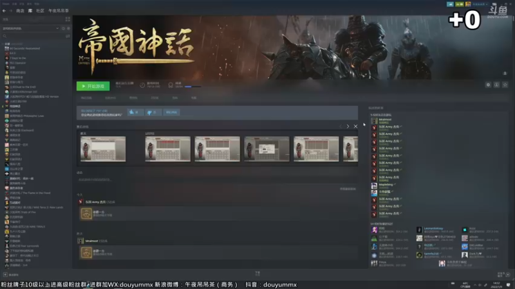
Task: Go back with the navigation back arrow
Action: pos(4,11)
